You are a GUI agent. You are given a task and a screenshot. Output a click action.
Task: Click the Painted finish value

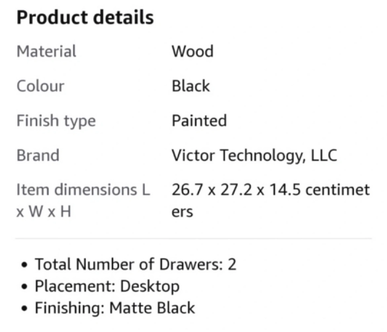point(199,121)
